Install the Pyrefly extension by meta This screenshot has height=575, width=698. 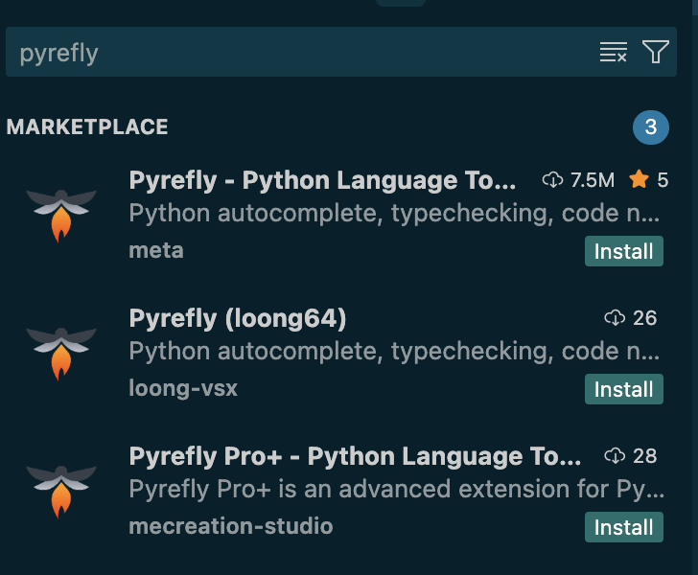(x=623, y=251)
